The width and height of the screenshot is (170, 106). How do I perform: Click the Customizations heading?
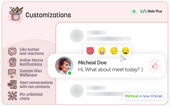48,15
